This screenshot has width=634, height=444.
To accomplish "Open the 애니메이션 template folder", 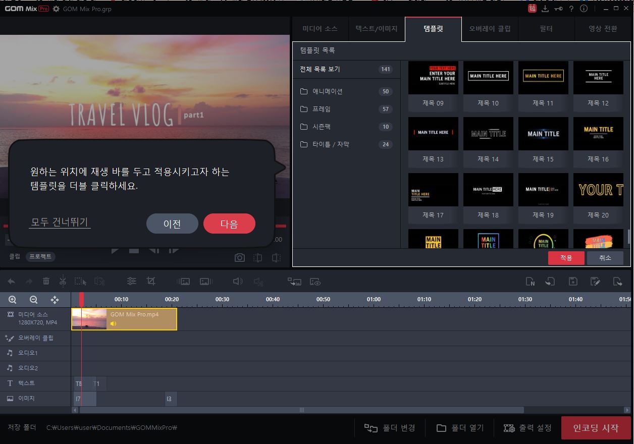I will (x=346, y=91).
